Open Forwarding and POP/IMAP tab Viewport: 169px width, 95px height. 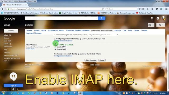pos(102,31)
